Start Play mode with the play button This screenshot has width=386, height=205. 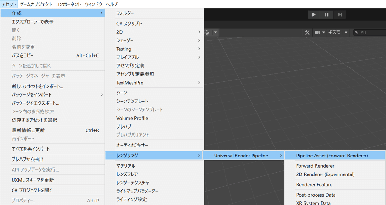[x=314, y=14]
